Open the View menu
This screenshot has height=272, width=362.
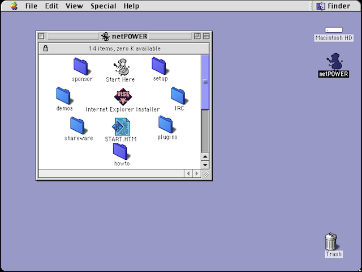(x=74, y=6)
